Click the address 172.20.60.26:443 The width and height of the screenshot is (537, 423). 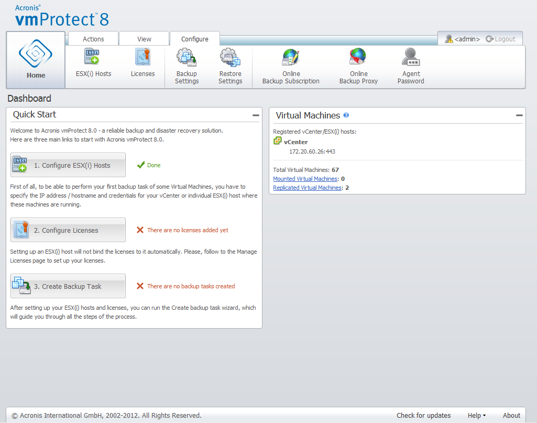point(312,151)
